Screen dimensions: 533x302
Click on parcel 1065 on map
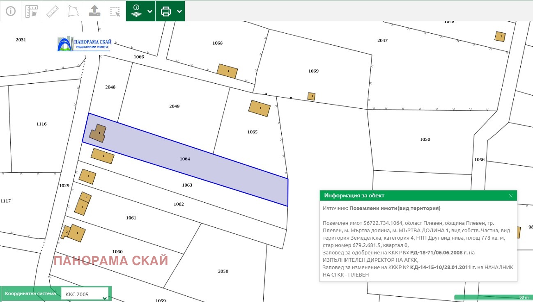pyautogui.click(x=252, y=132)
